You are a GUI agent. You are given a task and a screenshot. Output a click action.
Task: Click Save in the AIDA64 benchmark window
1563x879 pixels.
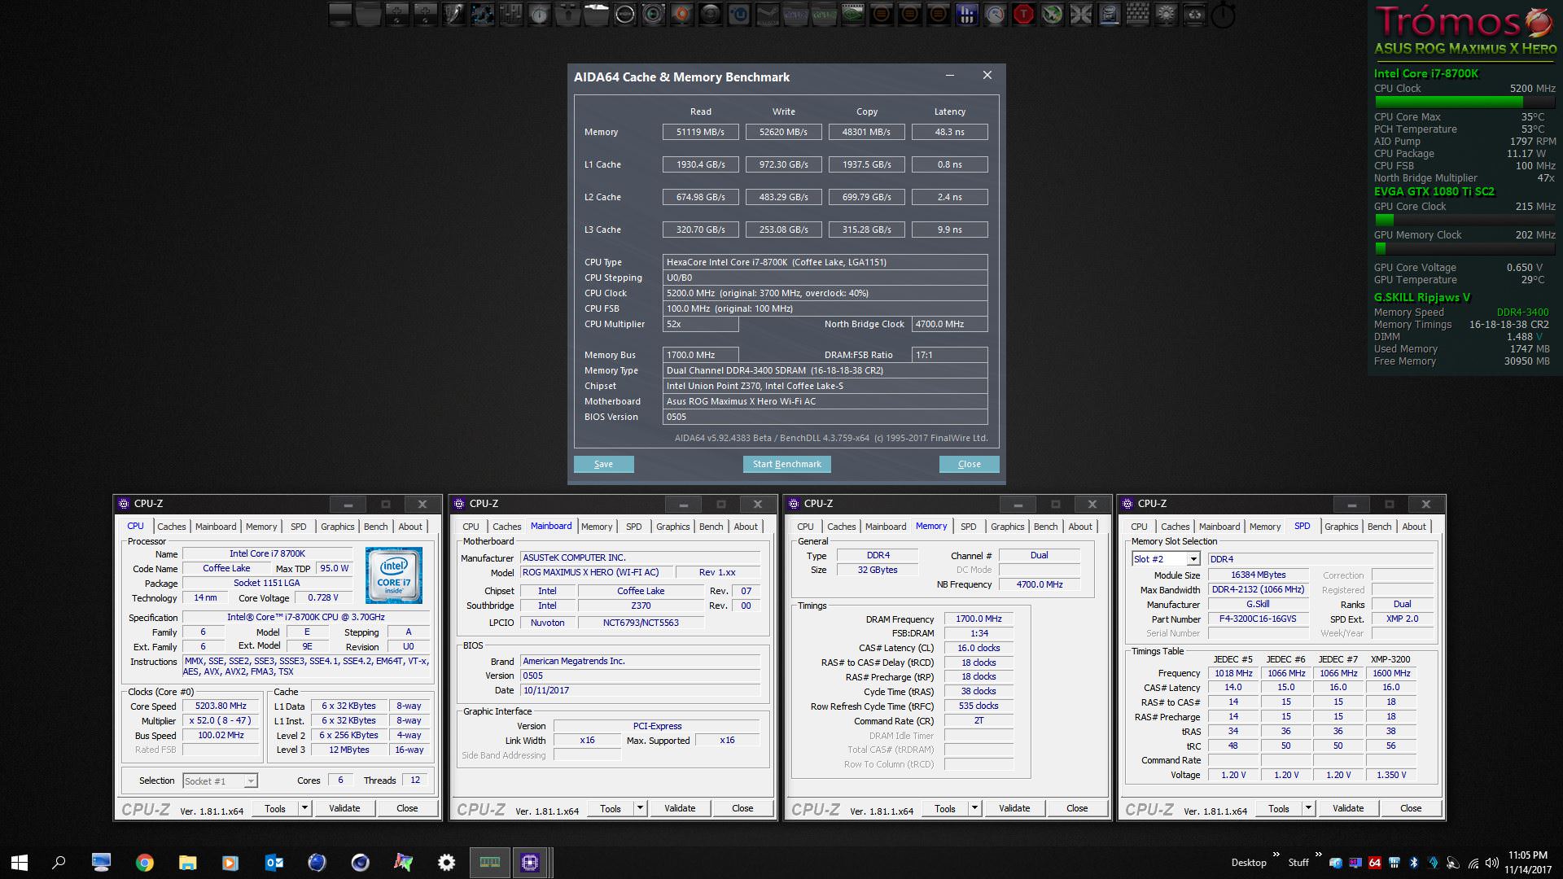(603, 464)
